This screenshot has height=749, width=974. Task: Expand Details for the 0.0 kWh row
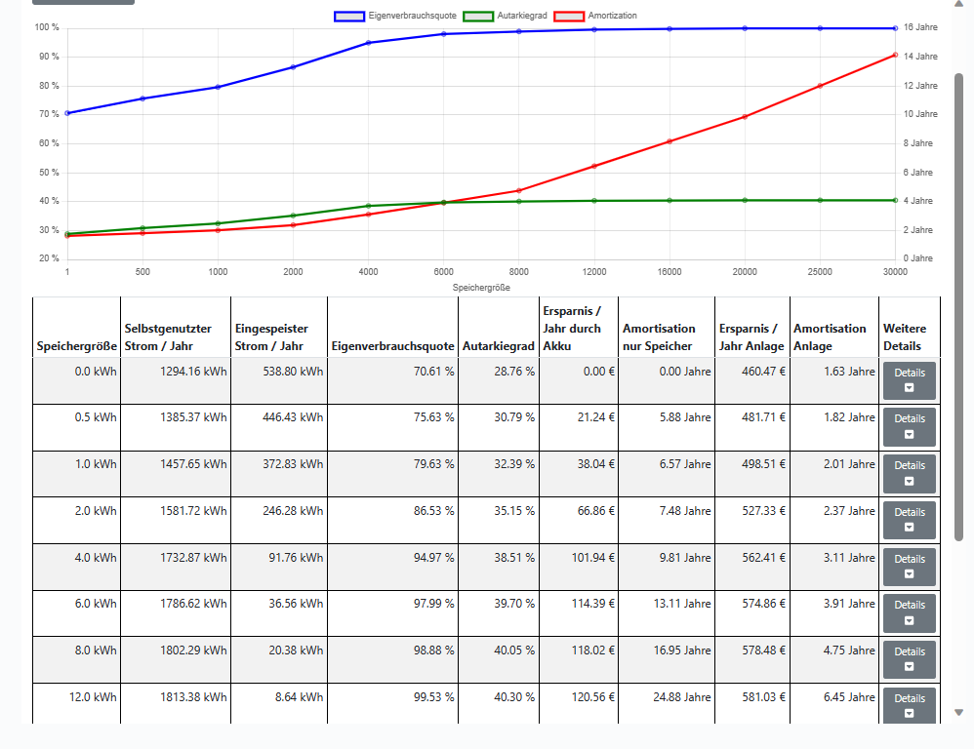click(910, 381)
